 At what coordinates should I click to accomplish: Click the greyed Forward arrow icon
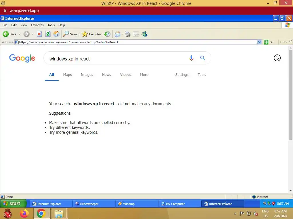26,34
